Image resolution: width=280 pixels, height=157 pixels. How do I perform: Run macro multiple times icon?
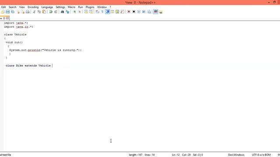click(x=144, y=12)
